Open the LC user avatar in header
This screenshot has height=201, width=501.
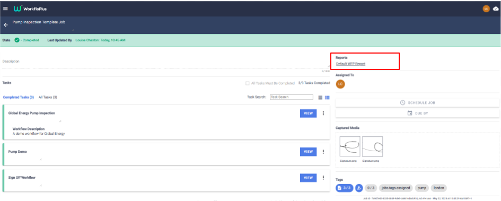486,8
